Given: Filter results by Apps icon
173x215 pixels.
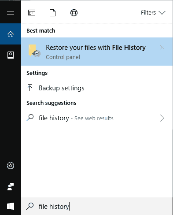Looking at the screenshot, I should [32, 13].
